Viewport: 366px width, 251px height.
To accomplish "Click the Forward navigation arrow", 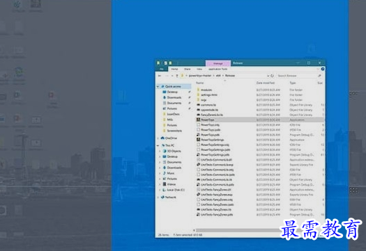I will tap(167, 76).
